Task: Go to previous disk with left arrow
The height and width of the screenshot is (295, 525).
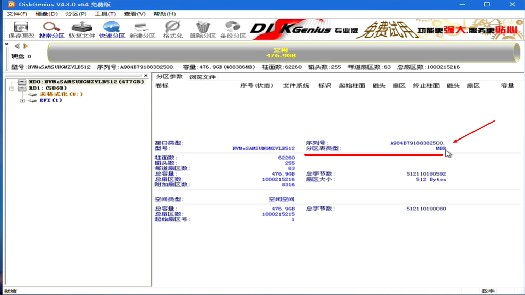Action: (x=17, y=46)
